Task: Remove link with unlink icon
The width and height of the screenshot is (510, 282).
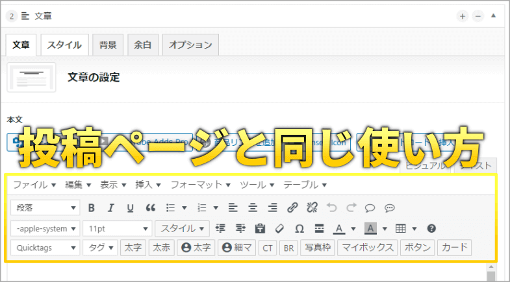Action: coord(312,207)
